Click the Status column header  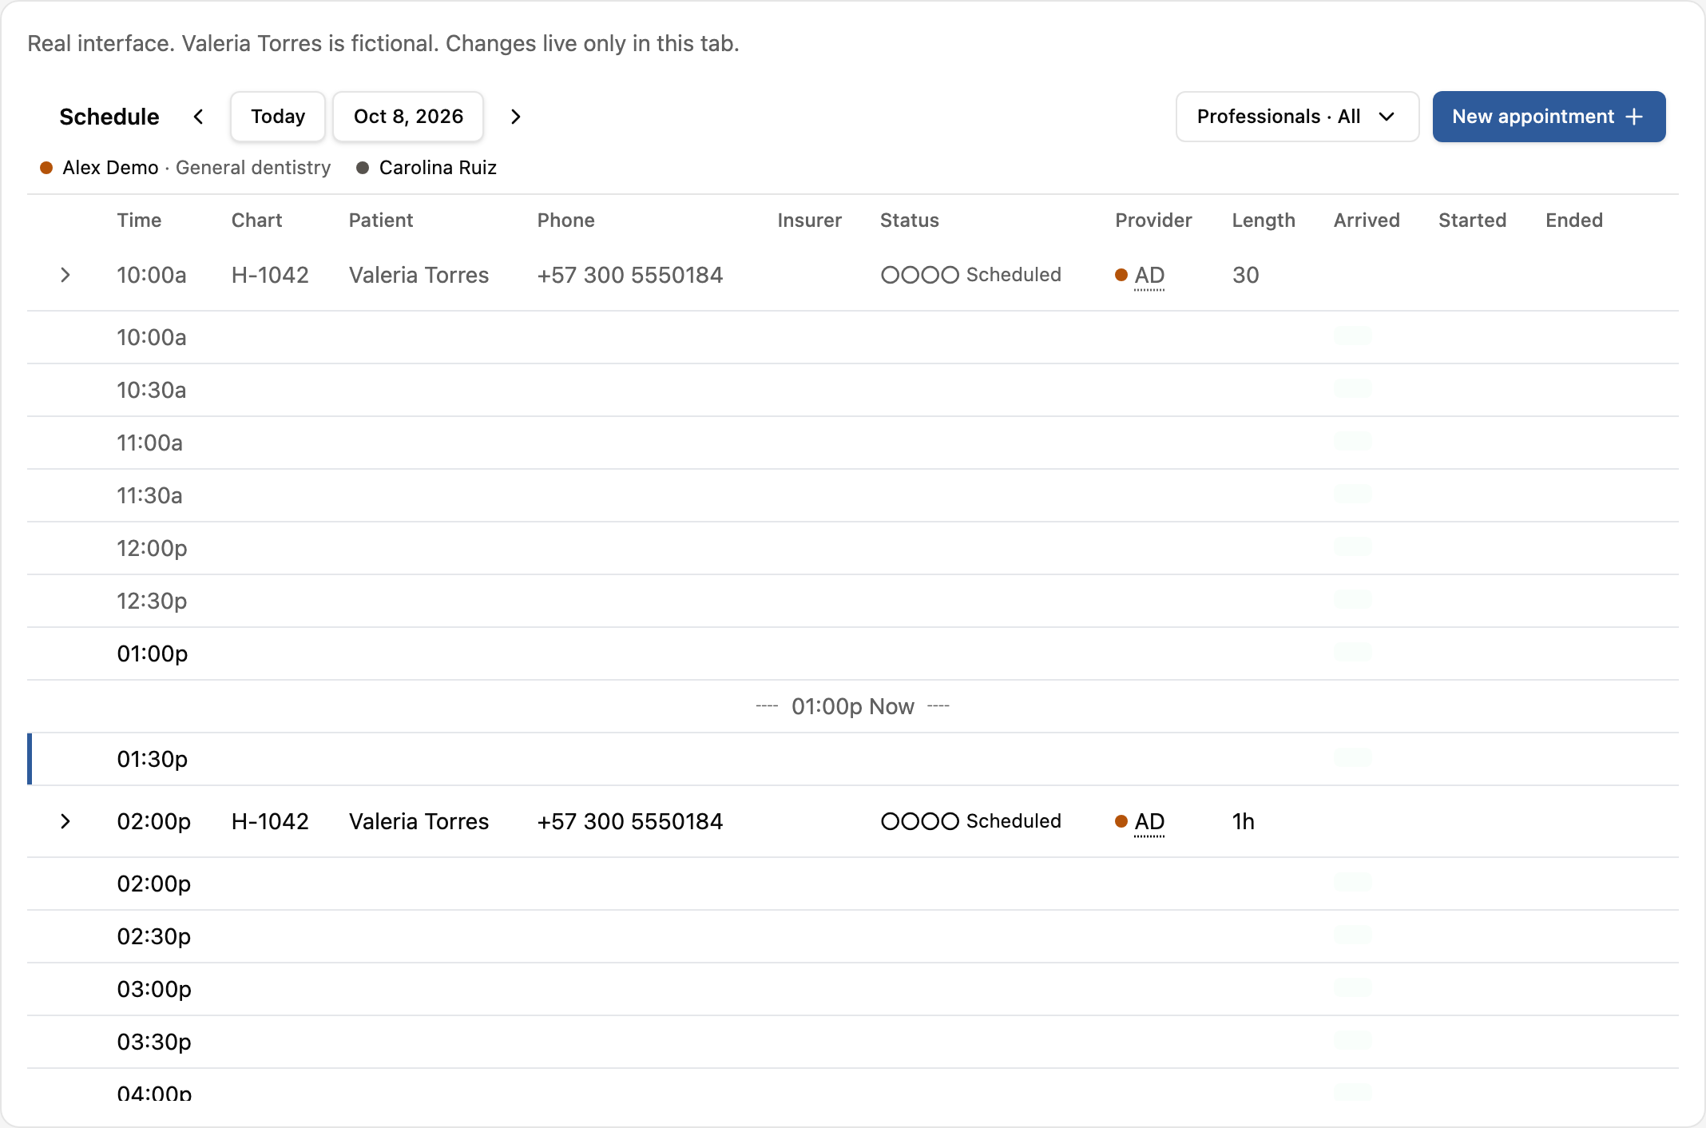click(x=909, y=220)
